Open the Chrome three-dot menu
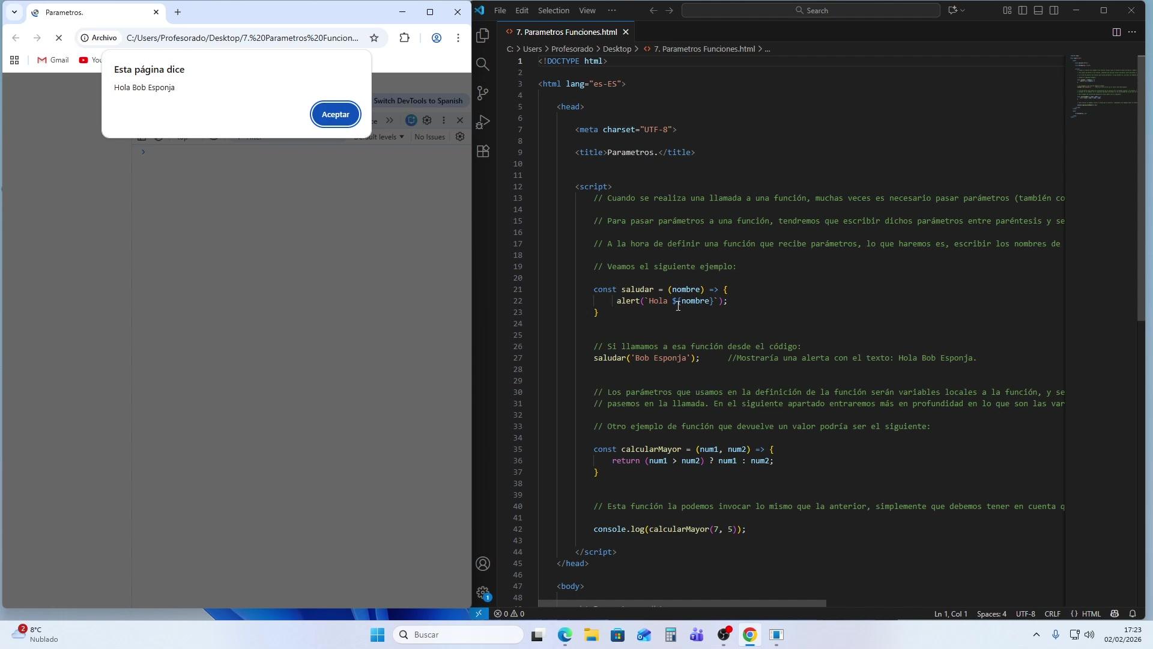The width and height of the screenshot is (1153, 649). pos(458,38)
